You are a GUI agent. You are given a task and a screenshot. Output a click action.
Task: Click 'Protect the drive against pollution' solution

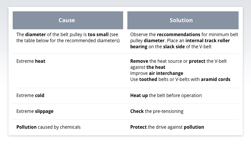point(167,127)
